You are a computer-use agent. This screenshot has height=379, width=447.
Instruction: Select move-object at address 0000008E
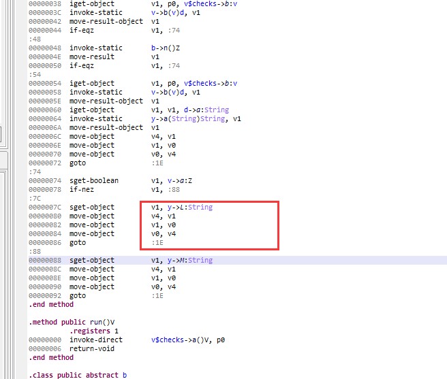92,278
